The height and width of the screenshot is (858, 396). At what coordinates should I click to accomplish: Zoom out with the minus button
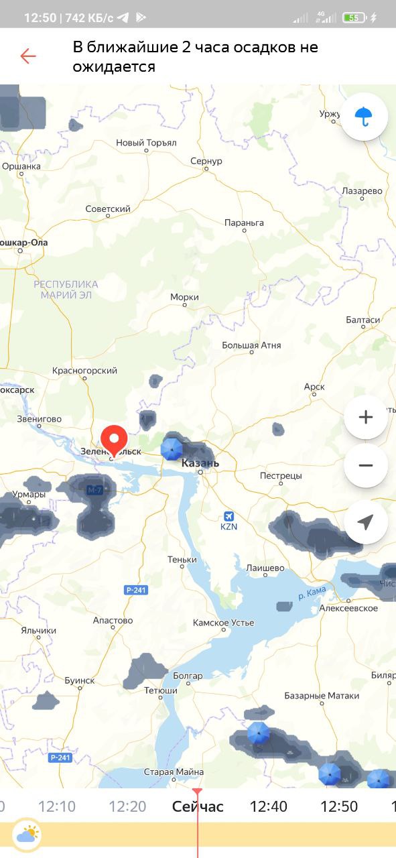366,465
